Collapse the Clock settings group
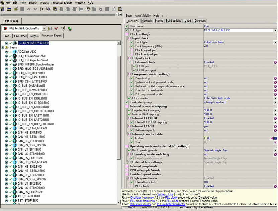Screen dimensions: 278x211 coord(127,34)
